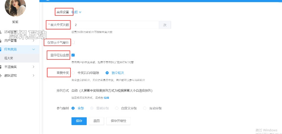Expand the 用户管理 menu chevron

pos(33,40)
